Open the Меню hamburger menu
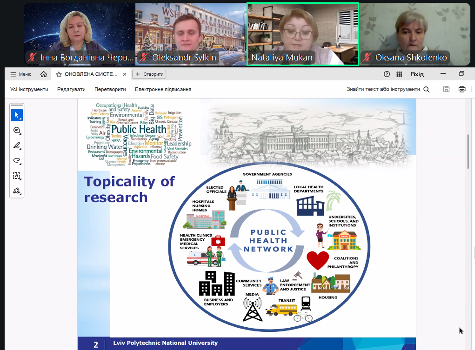 21,74
